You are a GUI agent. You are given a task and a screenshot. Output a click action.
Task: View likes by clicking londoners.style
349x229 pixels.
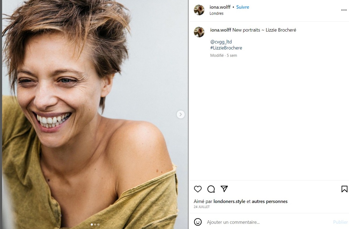[229, 201]
